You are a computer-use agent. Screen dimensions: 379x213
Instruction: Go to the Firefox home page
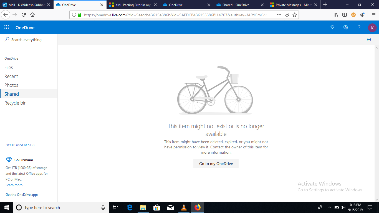[32, 15]
